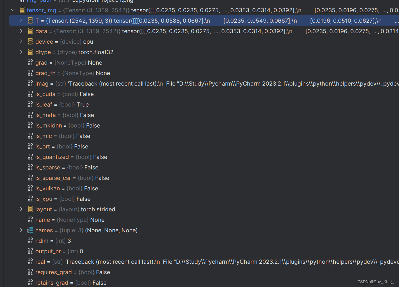Select the data variable name
Image resolution: width=399 pixels, height=287 pixels.
point(41,31)
